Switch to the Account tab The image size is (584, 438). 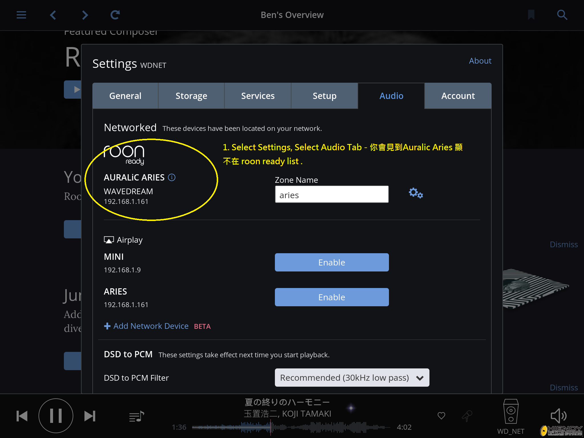[458, 96]
